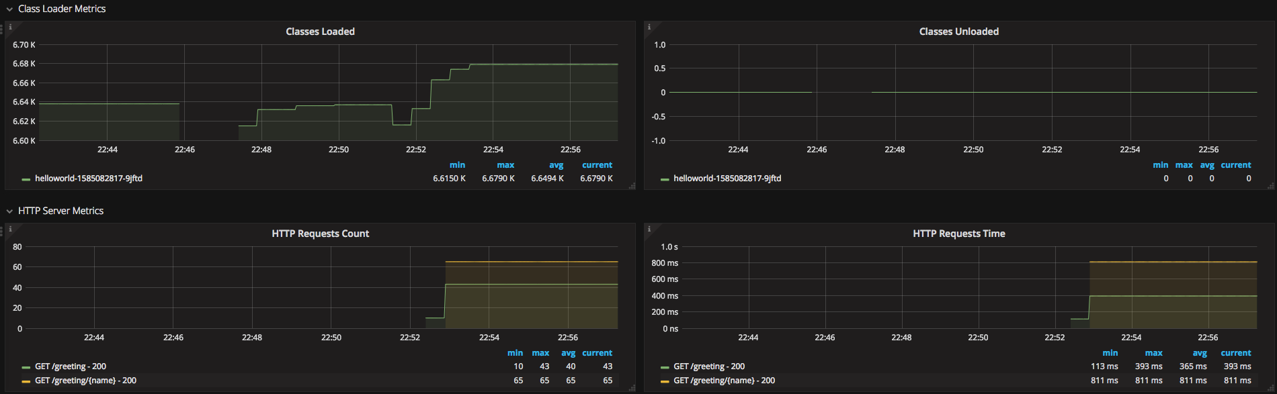Sort HTTP Requests Count legend by current
The width and height of the screenshot is (1277, 394).
(x=597, y=353)
